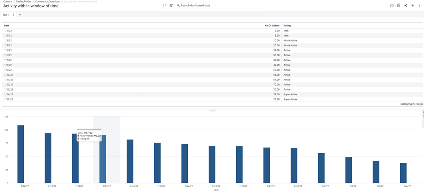The height and width of the screenshot is (191, 424).
Task: Open the Tab 1 options kebab menu
Action: pos(14,14)
